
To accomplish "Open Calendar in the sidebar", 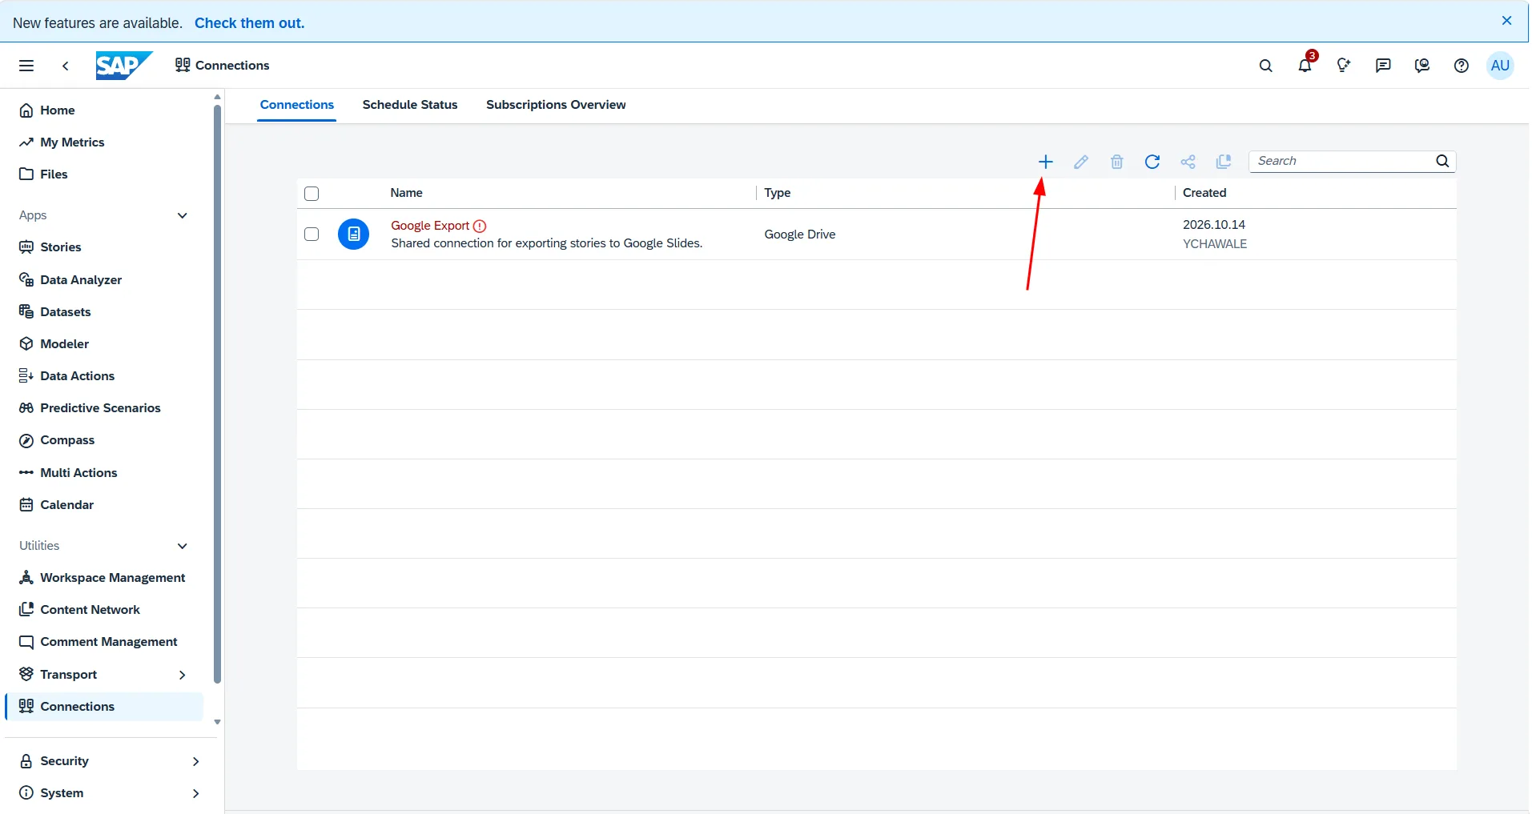I will [67, 505].
